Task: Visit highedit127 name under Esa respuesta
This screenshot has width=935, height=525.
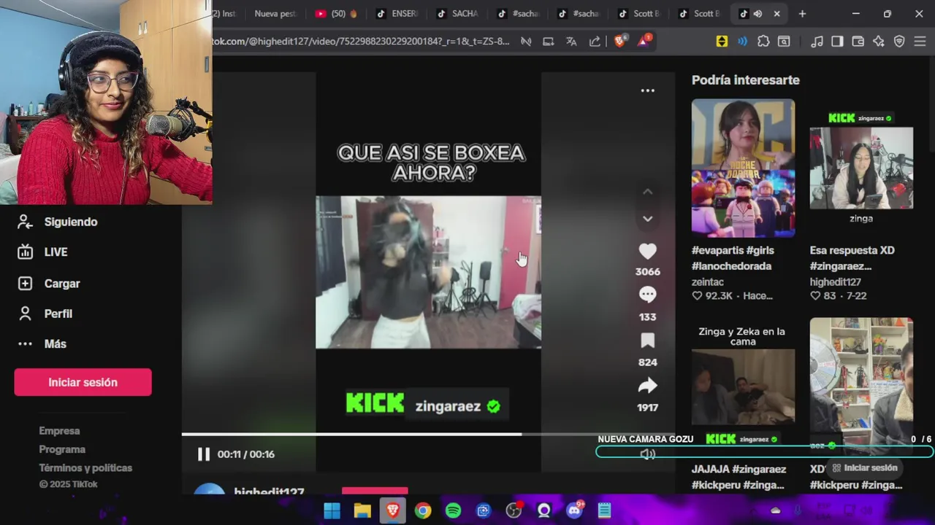Action: point(836,282)
